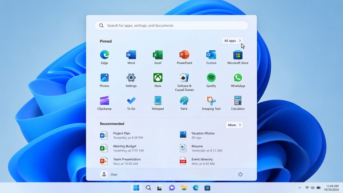Viewport: 343px width, 193px height.
Task: Open Settings gear in Pinned
Action: (131, 80)
